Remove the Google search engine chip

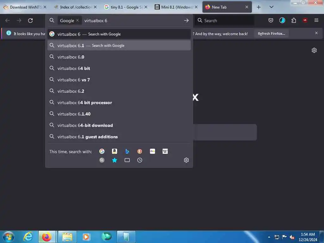78,20
